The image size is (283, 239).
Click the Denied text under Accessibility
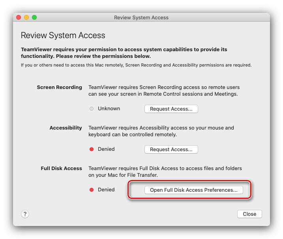[x=106, y=149]
